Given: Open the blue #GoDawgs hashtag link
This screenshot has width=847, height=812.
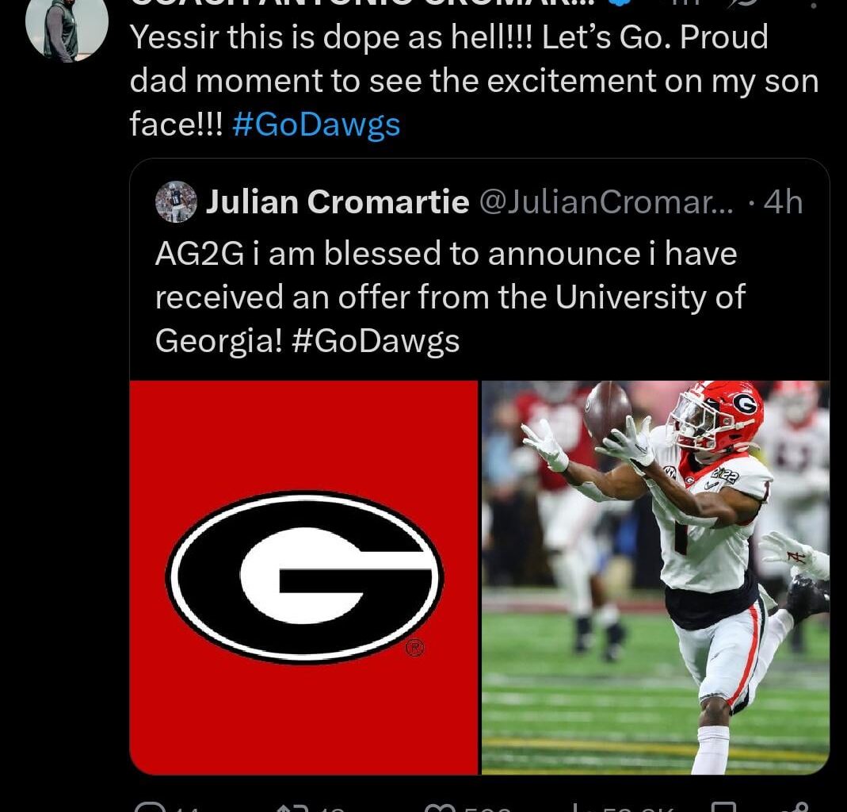Looking at the screenshot, I should (x=317, y=124).
